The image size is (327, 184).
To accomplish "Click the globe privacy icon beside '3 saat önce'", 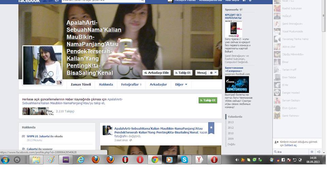I will 130,140.
